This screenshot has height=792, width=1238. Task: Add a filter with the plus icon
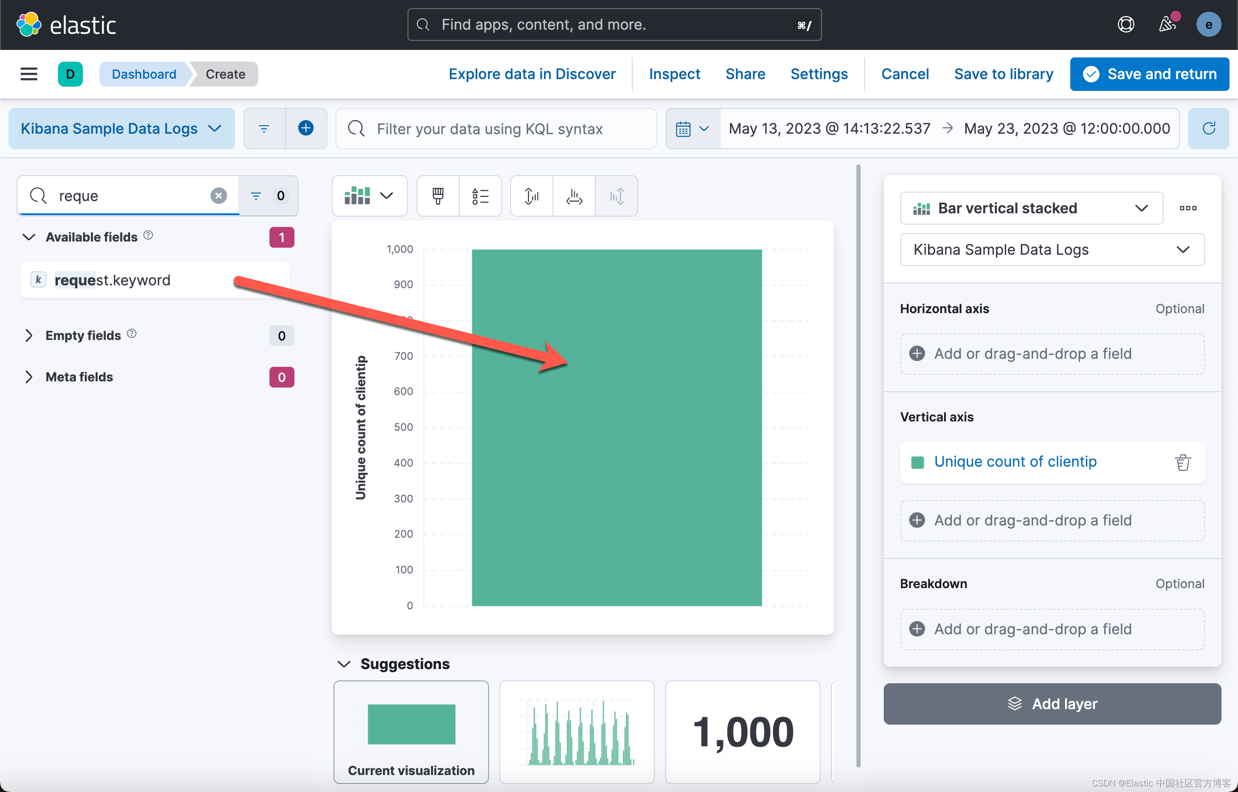306,129
